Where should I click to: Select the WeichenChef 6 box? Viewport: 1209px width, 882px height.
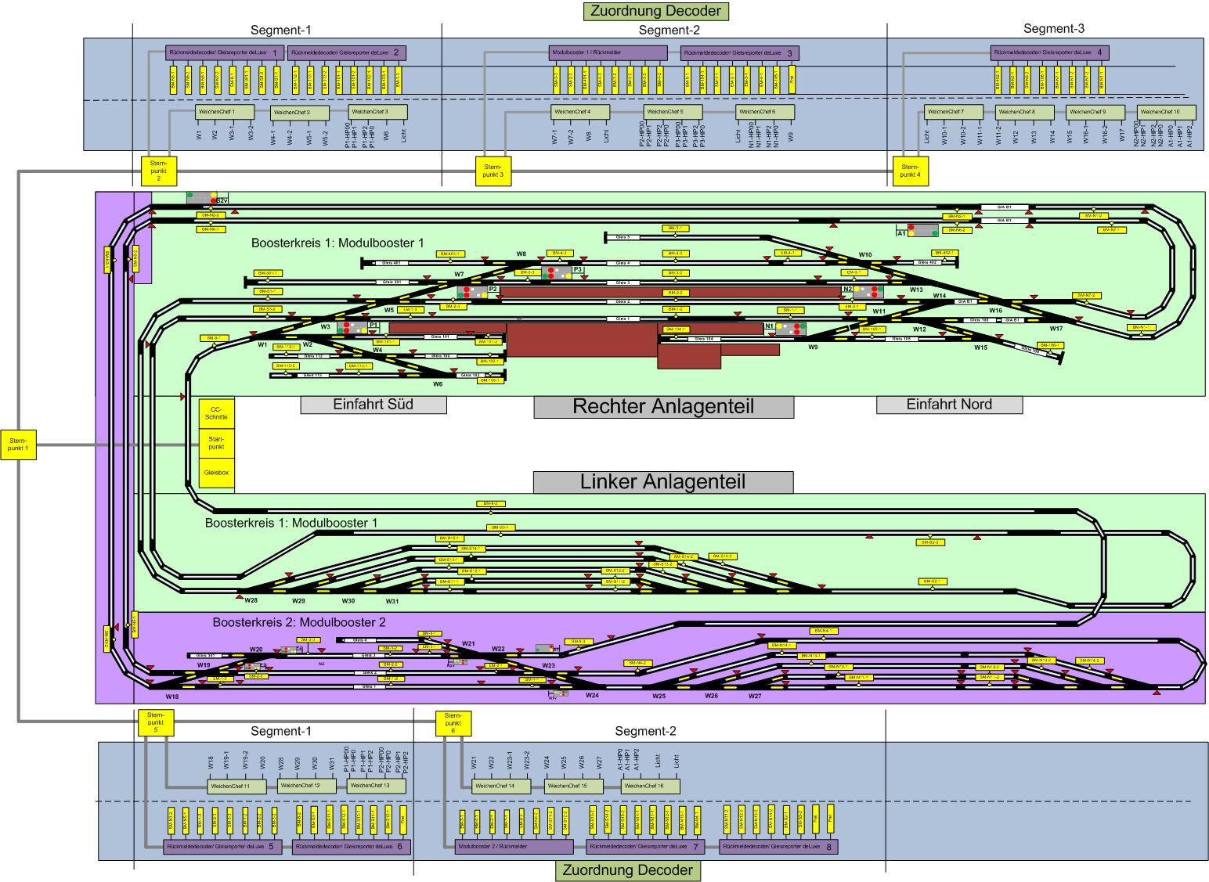(x=765, y=113)
